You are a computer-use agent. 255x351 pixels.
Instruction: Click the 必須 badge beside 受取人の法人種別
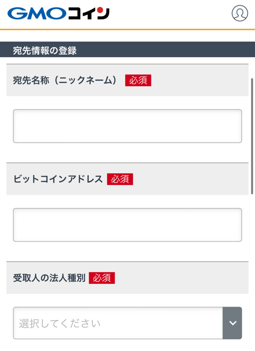(x=102, y=278)
